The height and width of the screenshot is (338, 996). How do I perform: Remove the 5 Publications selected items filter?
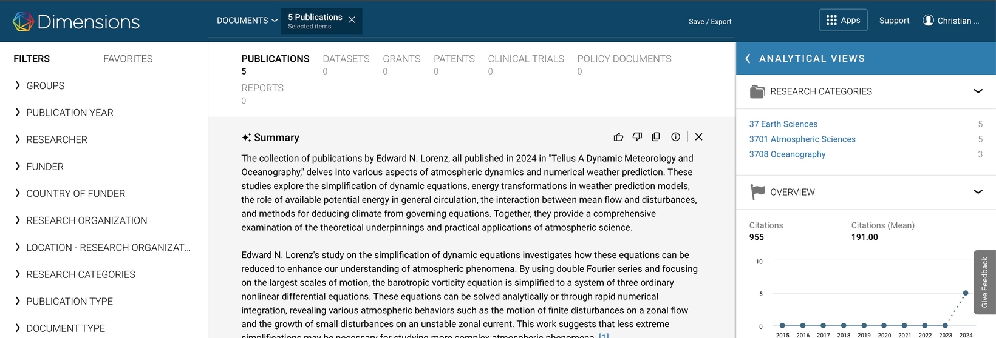pos(352,20)
